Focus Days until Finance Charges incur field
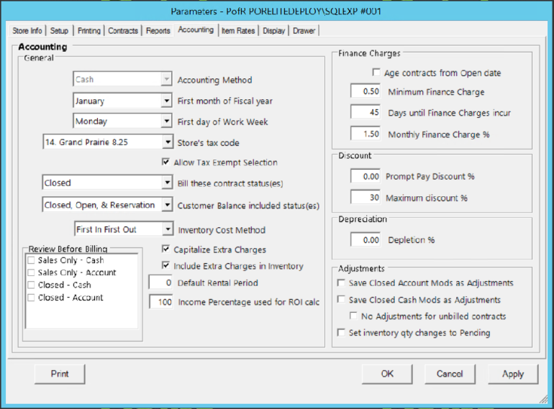Viewport: 554px width, 409px height. (365, 113)
